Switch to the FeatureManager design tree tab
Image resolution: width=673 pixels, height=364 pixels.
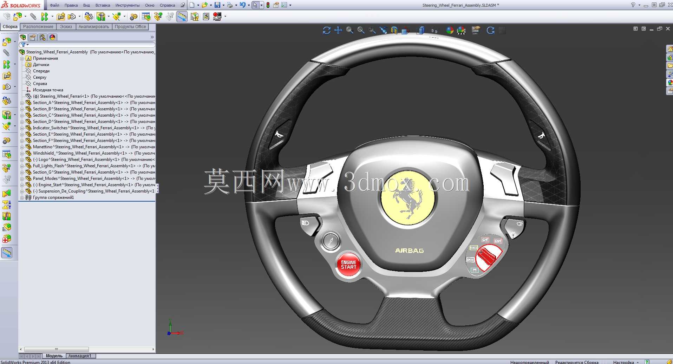coord(23,37)
